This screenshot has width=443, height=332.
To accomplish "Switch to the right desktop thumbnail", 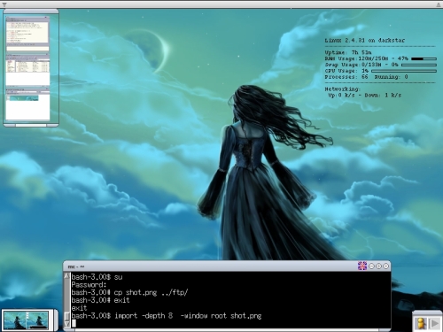I will 37,320.
